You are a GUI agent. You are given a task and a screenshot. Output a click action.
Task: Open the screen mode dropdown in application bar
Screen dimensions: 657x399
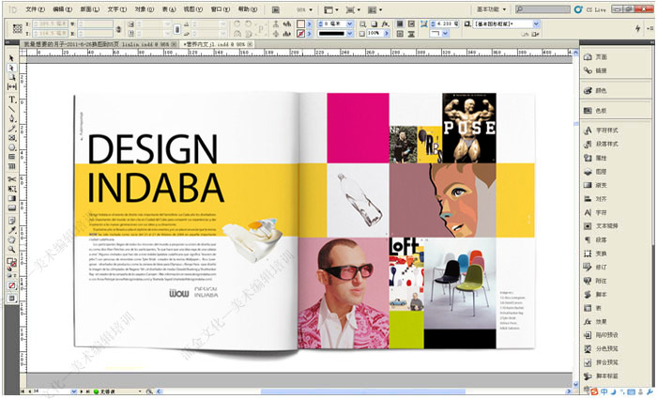pos(353,9)
